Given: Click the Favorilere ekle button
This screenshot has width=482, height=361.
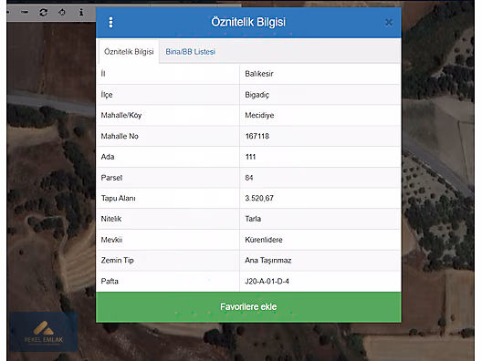Looking at the screenshot, I should tap(248, 307).
